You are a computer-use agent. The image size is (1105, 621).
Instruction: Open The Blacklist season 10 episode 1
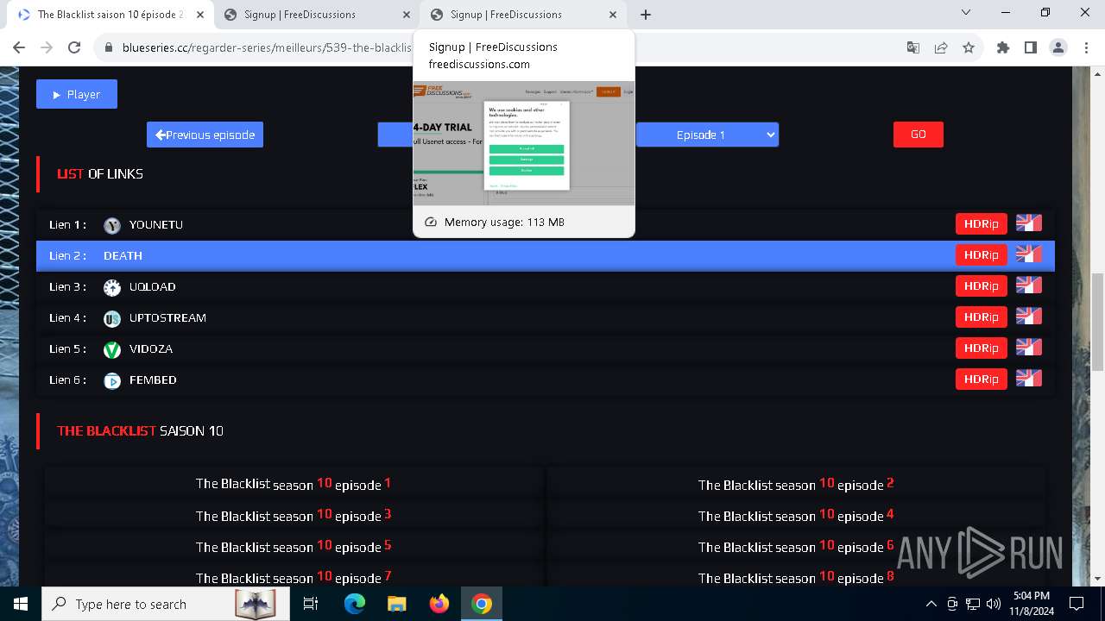tap(294, 484)
